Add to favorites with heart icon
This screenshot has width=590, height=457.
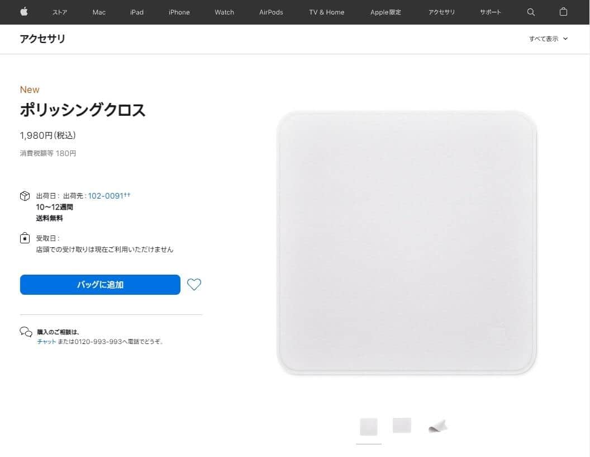click(194, 285)
